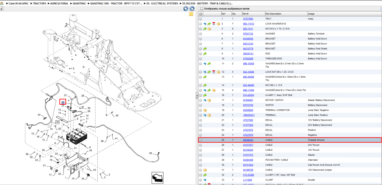Click the grey circle icon for TRAY row
Screen dimensions: 382x185
click(x=201, y=19)
